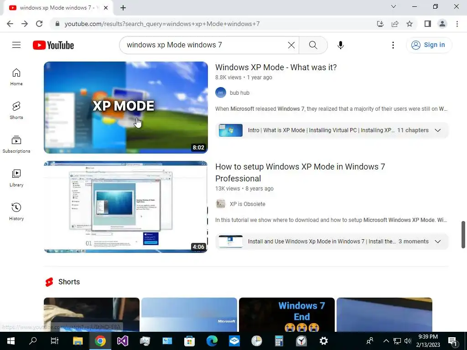Expand the 3 moments list
467x350 pixels.
[437, 242]
